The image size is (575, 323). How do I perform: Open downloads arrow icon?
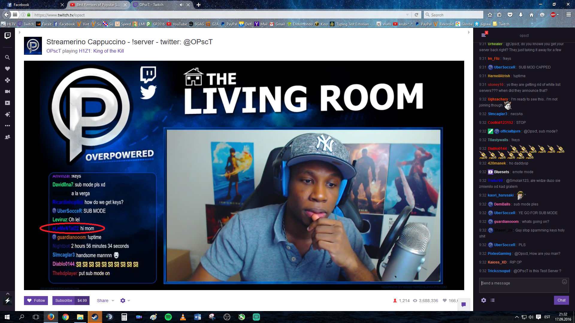tap(521, 15)
